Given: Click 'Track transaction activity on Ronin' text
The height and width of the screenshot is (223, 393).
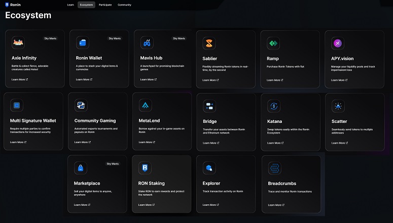Looking at the screenshot, I should coord(223,192).
